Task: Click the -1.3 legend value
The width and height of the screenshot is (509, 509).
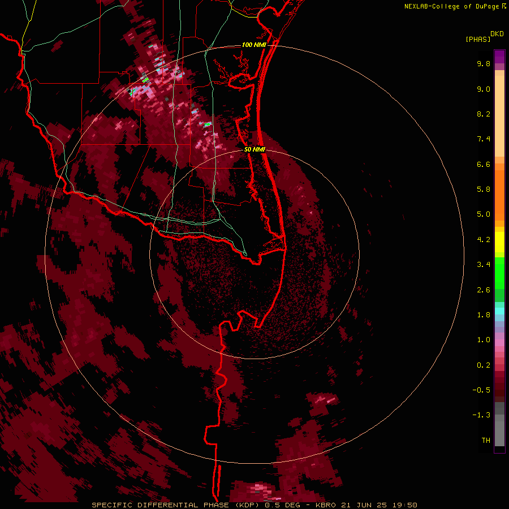Action: tap(481, 415)
